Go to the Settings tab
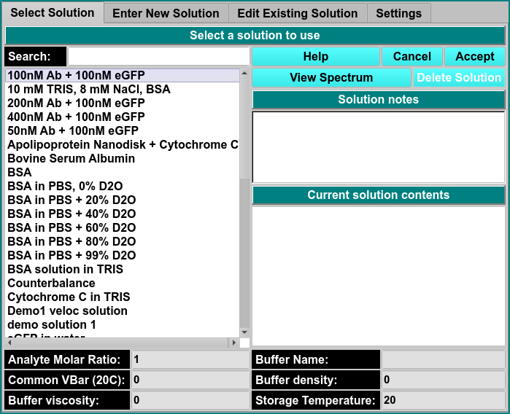 pyautogui.click(x=398, y=13)
